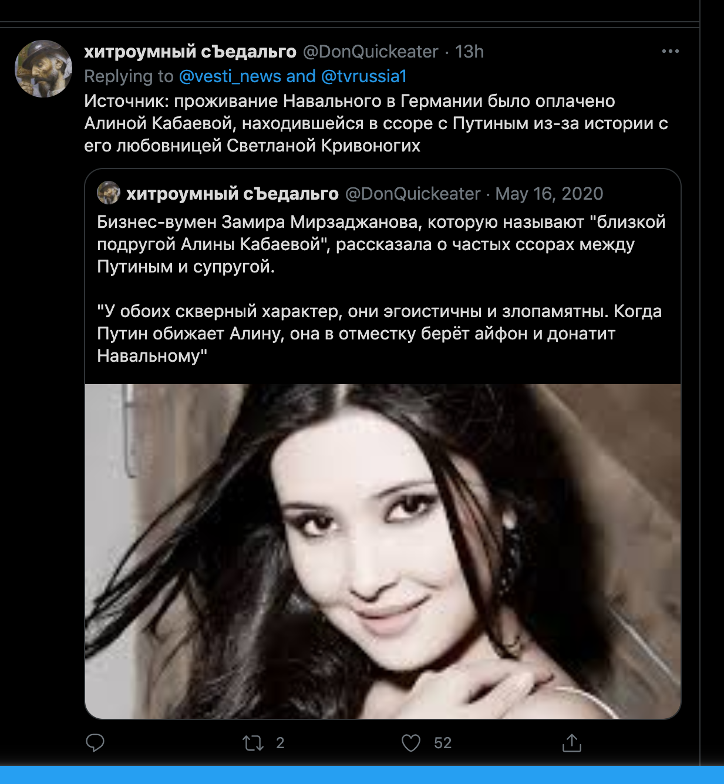Like the tweet with heart icon

(x=411, y=743)
